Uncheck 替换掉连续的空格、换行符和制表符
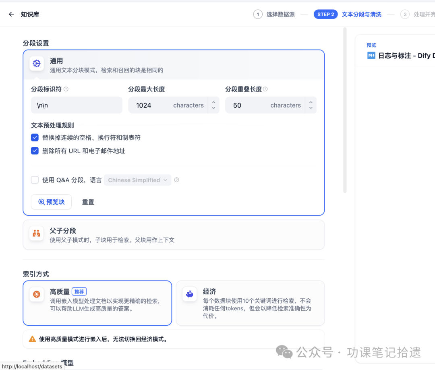 [x=35, y=137]
